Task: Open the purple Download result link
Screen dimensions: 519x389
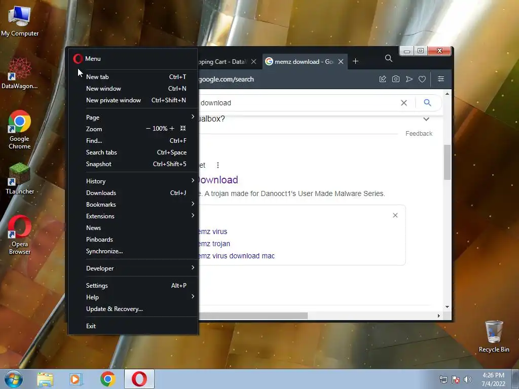Action: click(217, 180)
